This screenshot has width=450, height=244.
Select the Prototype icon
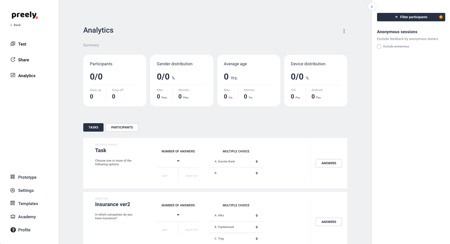pyautogui.click(x=13, y=177)
